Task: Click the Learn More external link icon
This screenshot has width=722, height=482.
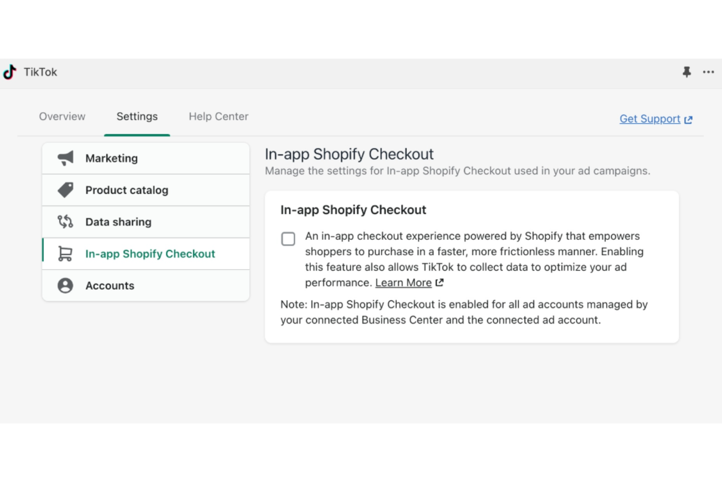Action: click(440, 283)
